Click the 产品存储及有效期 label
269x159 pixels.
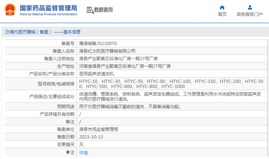click(x=57, y=114)
